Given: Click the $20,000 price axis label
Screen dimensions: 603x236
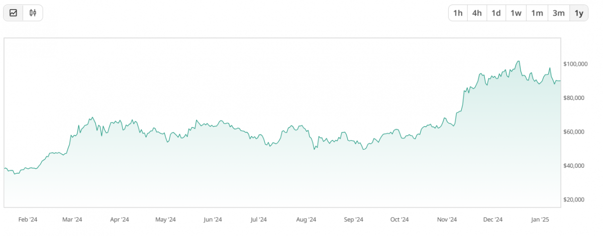Looking at the screenshot, I should tap(576, 200).
